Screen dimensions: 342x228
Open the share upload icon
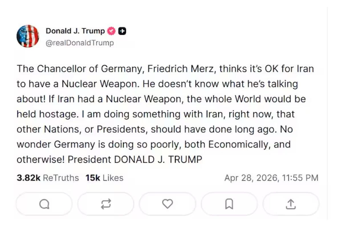point(290,204)
